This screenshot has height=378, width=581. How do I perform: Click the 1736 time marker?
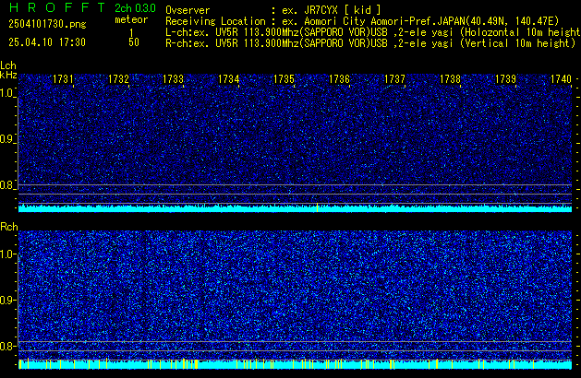click(x=339, y=79)
